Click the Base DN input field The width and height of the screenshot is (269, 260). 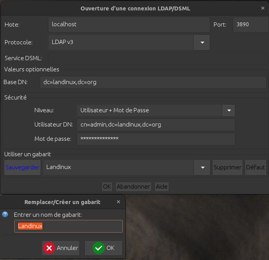point(153,82)
